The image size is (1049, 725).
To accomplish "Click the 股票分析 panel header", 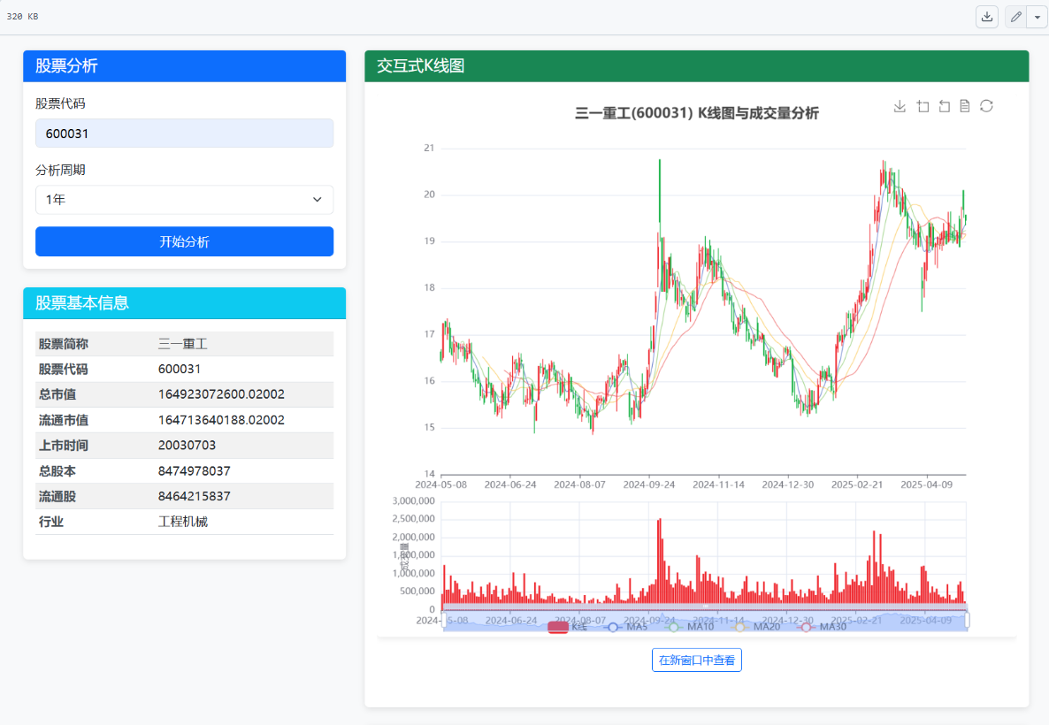I will (185, 65).
